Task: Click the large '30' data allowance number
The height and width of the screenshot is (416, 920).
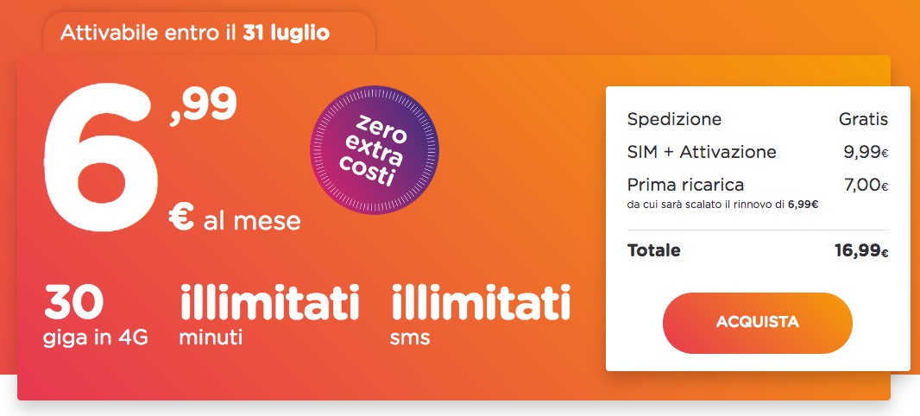Action: click(74, 302)
